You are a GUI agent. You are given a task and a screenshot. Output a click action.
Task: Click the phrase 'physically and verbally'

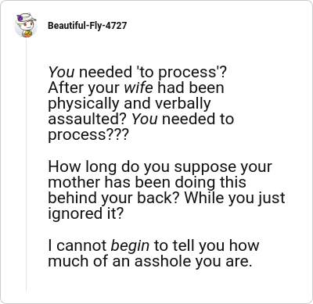tap(129, 104)
